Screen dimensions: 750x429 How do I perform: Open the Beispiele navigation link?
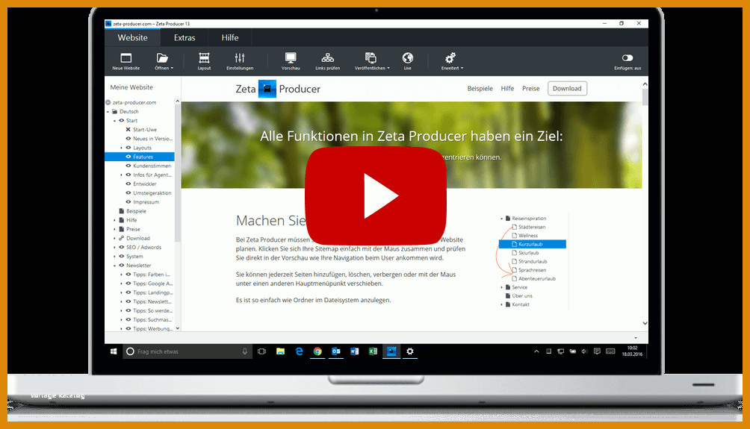tap(480, 88)
